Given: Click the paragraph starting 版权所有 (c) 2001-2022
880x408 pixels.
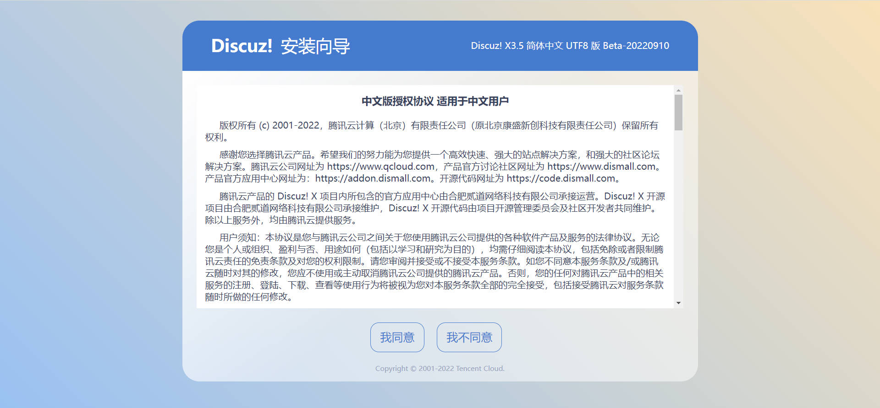Looking at the screenshot, I should 435,131.
